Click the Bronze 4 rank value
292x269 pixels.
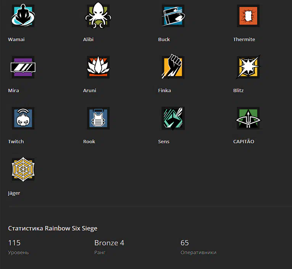click(109, 243)
